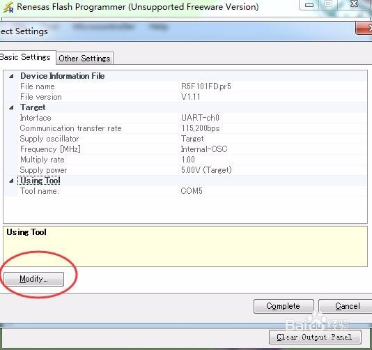Click the COM5 tool name value
Screen dimensions: 372x350
coord(192,191)
